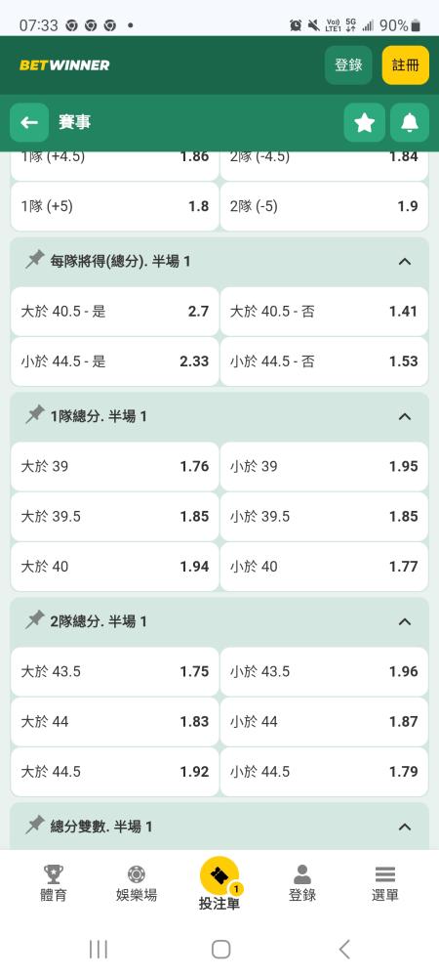Collapse the 2隊總分. 半場 1 section
The width and height of the screenshot is (439, 977).
[x=405, y=621]
